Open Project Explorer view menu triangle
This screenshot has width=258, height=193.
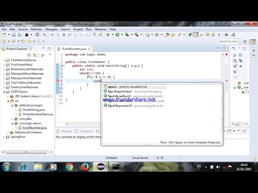pyautogui.click(x=50, y=55)
